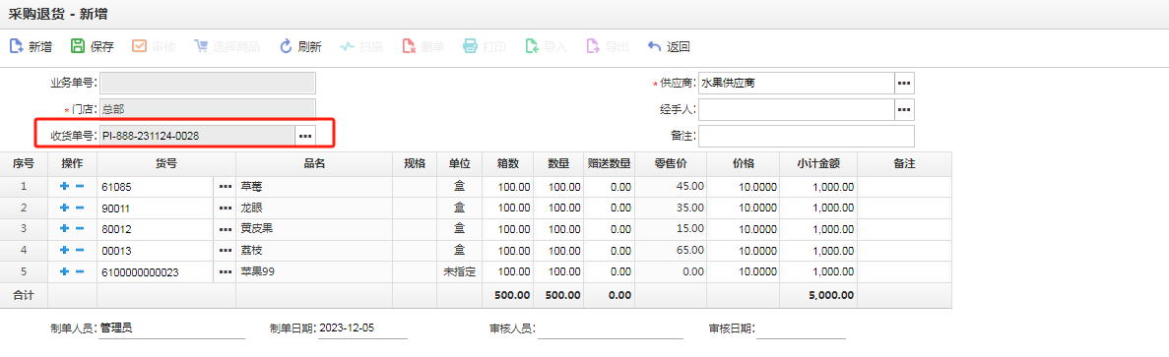Open product lookup for item 80012
Screen dimensions: 1169x357
(226, 230)
